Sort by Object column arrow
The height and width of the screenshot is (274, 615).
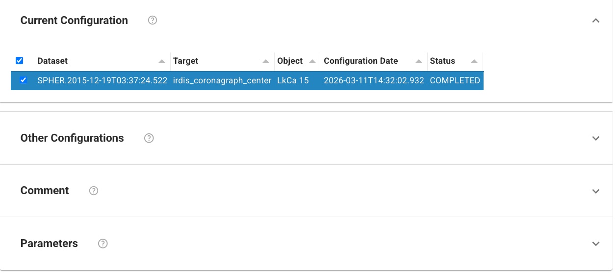pyautogui.click(x=312, y=61)
